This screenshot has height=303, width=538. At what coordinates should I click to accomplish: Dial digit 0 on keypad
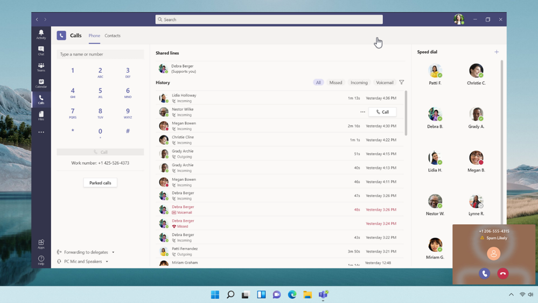[x=100, y=133]
